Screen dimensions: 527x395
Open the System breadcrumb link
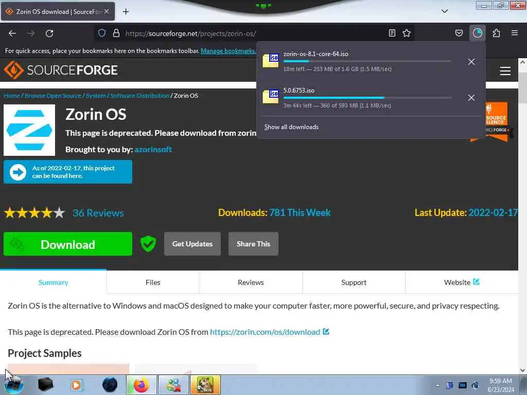click(96, 96)
